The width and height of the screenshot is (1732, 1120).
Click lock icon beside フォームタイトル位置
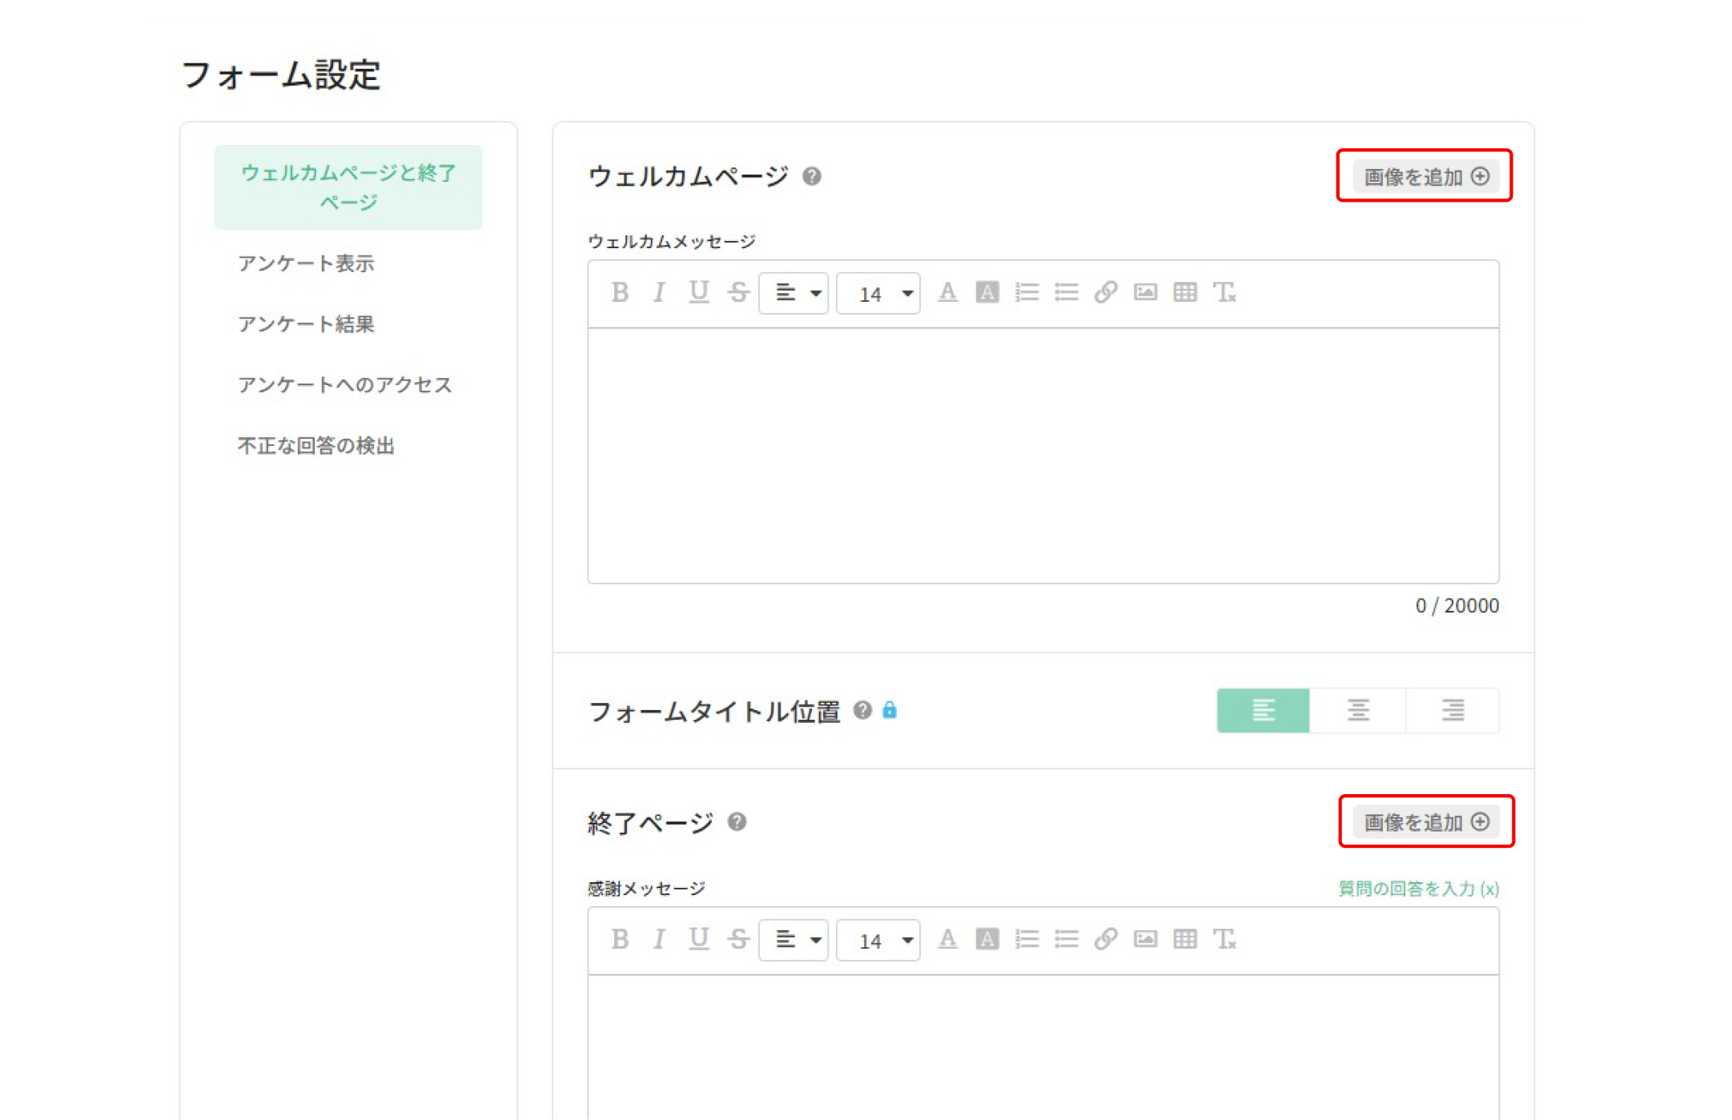[x=890, y=710]
